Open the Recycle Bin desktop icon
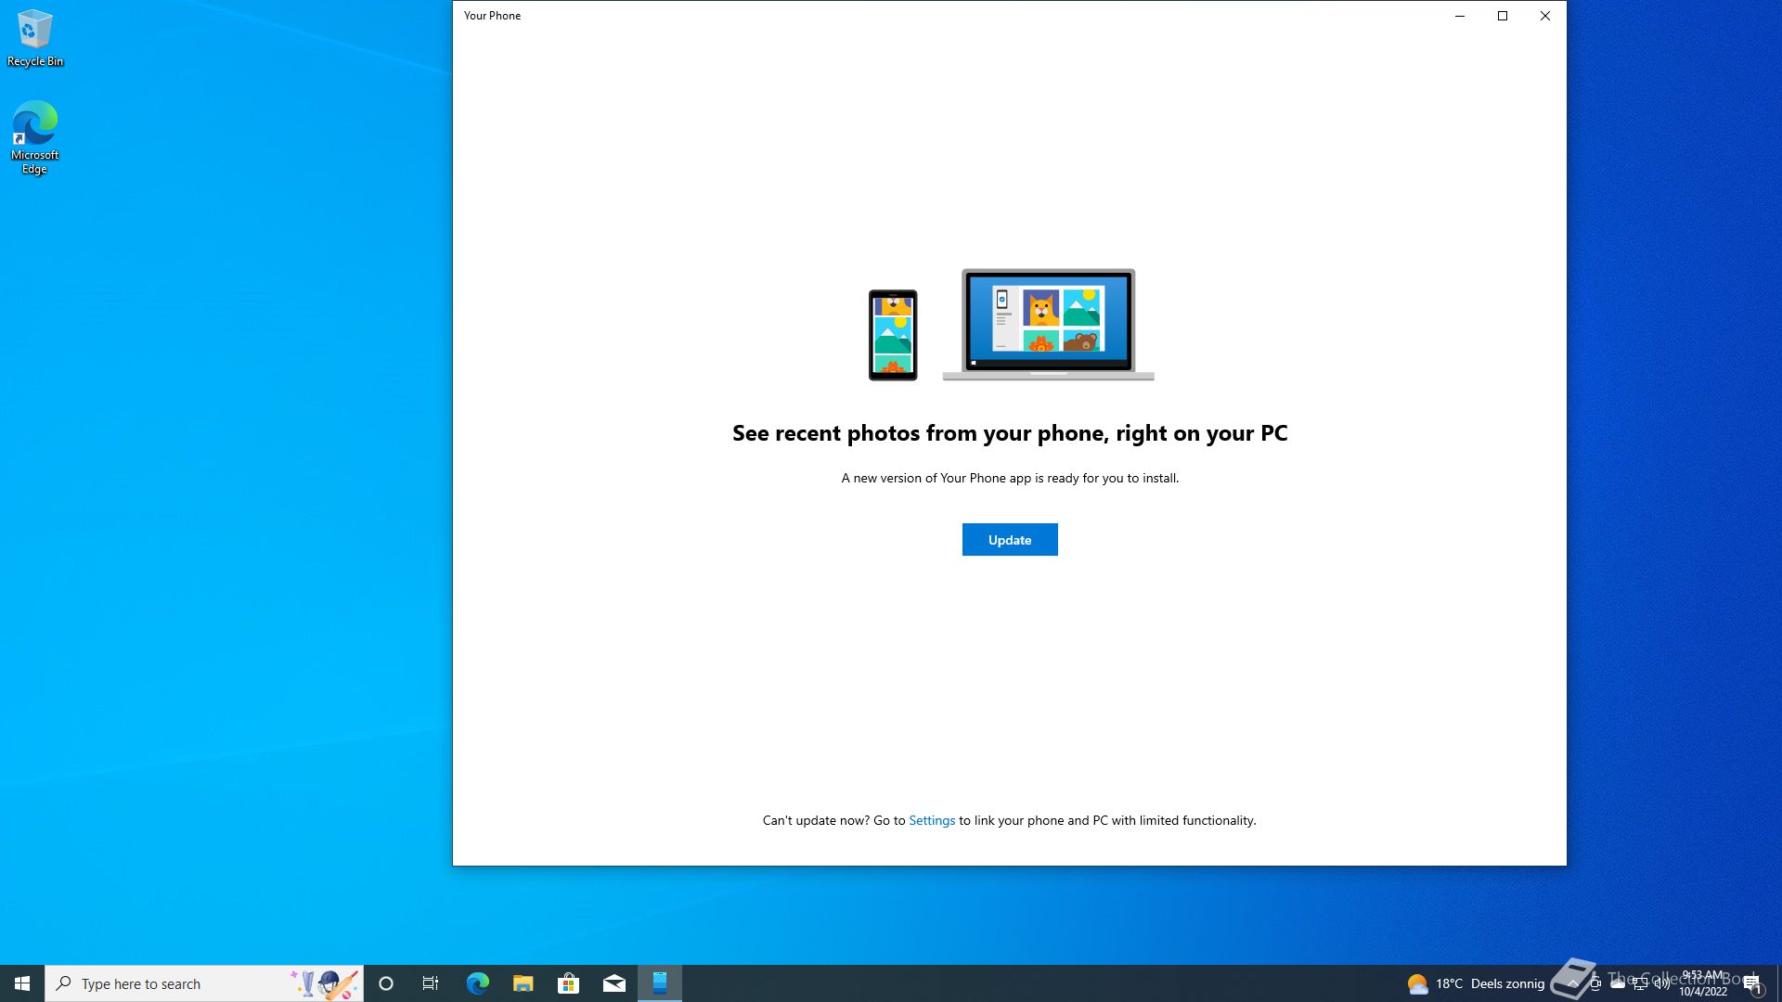 pos(35,38)
